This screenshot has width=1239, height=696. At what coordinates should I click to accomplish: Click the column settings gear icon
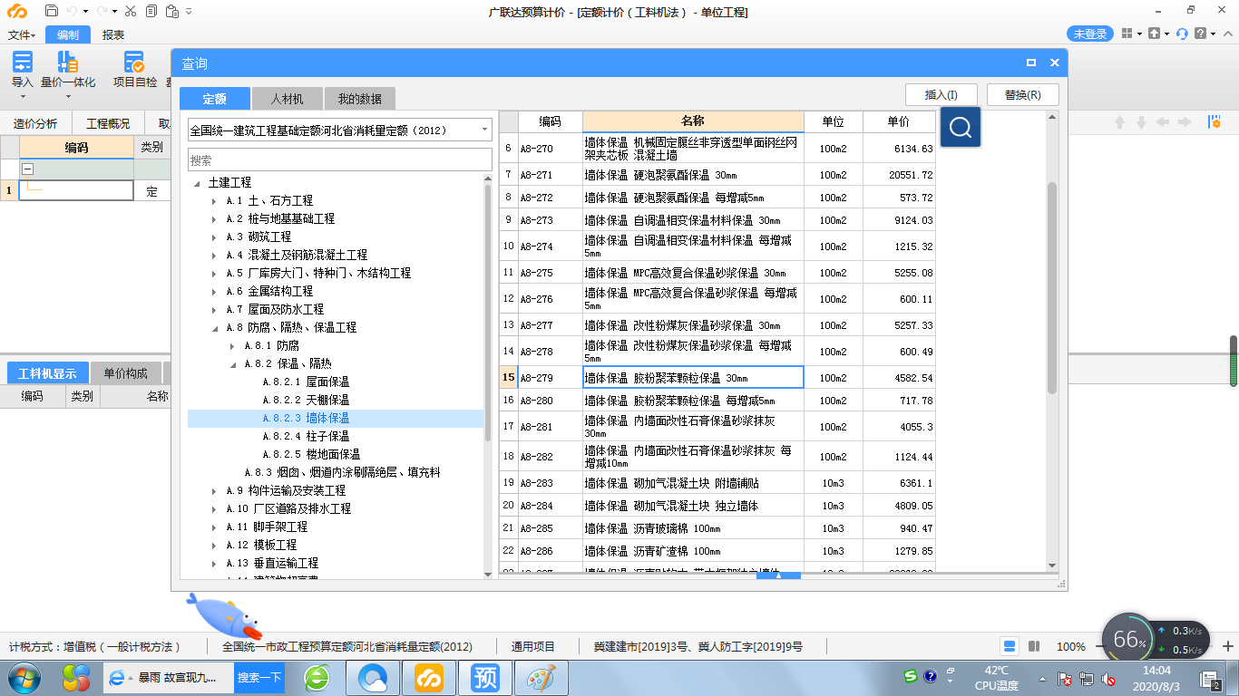tap(1214, 122)
